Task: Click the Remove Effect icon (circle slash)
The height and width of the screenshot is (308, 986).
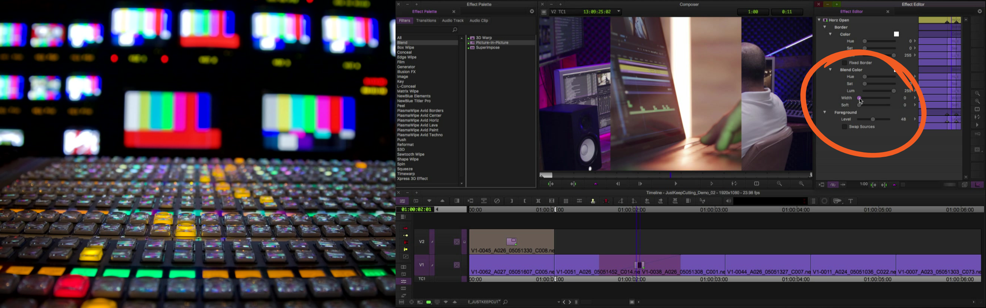Action: pos(497,201)
